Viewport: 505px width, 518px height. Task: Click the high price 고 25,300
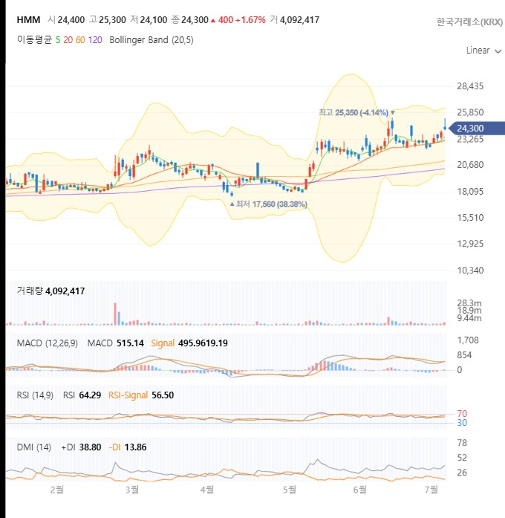(x=108, y=20)
